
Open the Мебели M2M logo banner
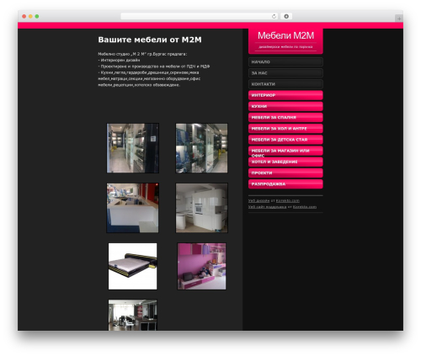point(285,41)
